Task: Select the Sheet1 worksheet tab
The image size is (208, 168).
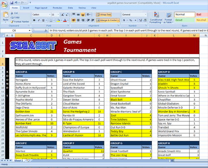Action: (18, 161)
